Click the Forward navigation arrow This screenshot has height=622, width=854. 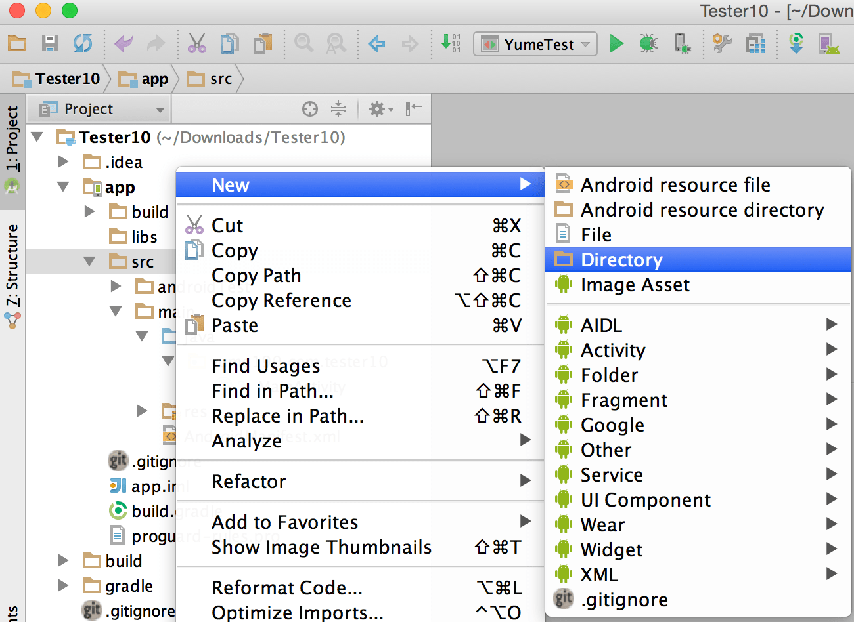tap(410, 44)
